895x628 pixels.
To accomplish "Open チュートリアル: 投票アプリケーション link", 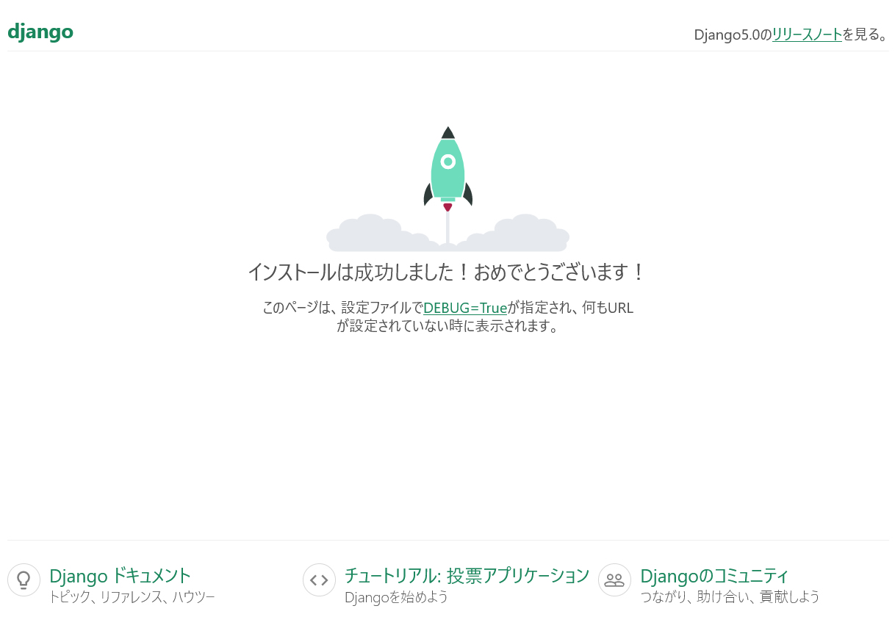I will point(467,575).
